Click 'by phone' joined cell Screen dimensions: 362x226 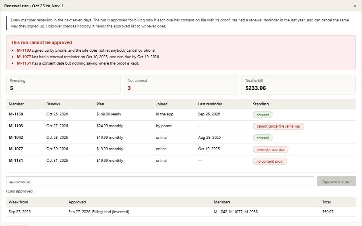pos(164,126)
